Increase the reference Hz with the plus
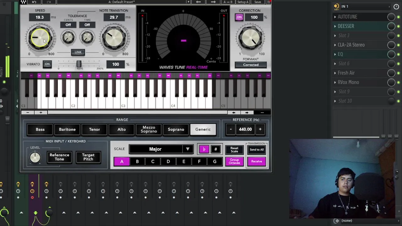This screenshot has height=226, width=402. [260, 129]
